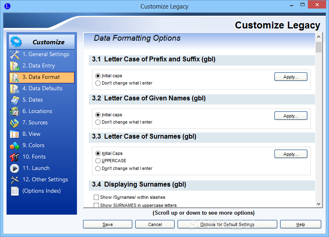
Task: Close the Customize Legacy window
Action: [x=317, y=4]
